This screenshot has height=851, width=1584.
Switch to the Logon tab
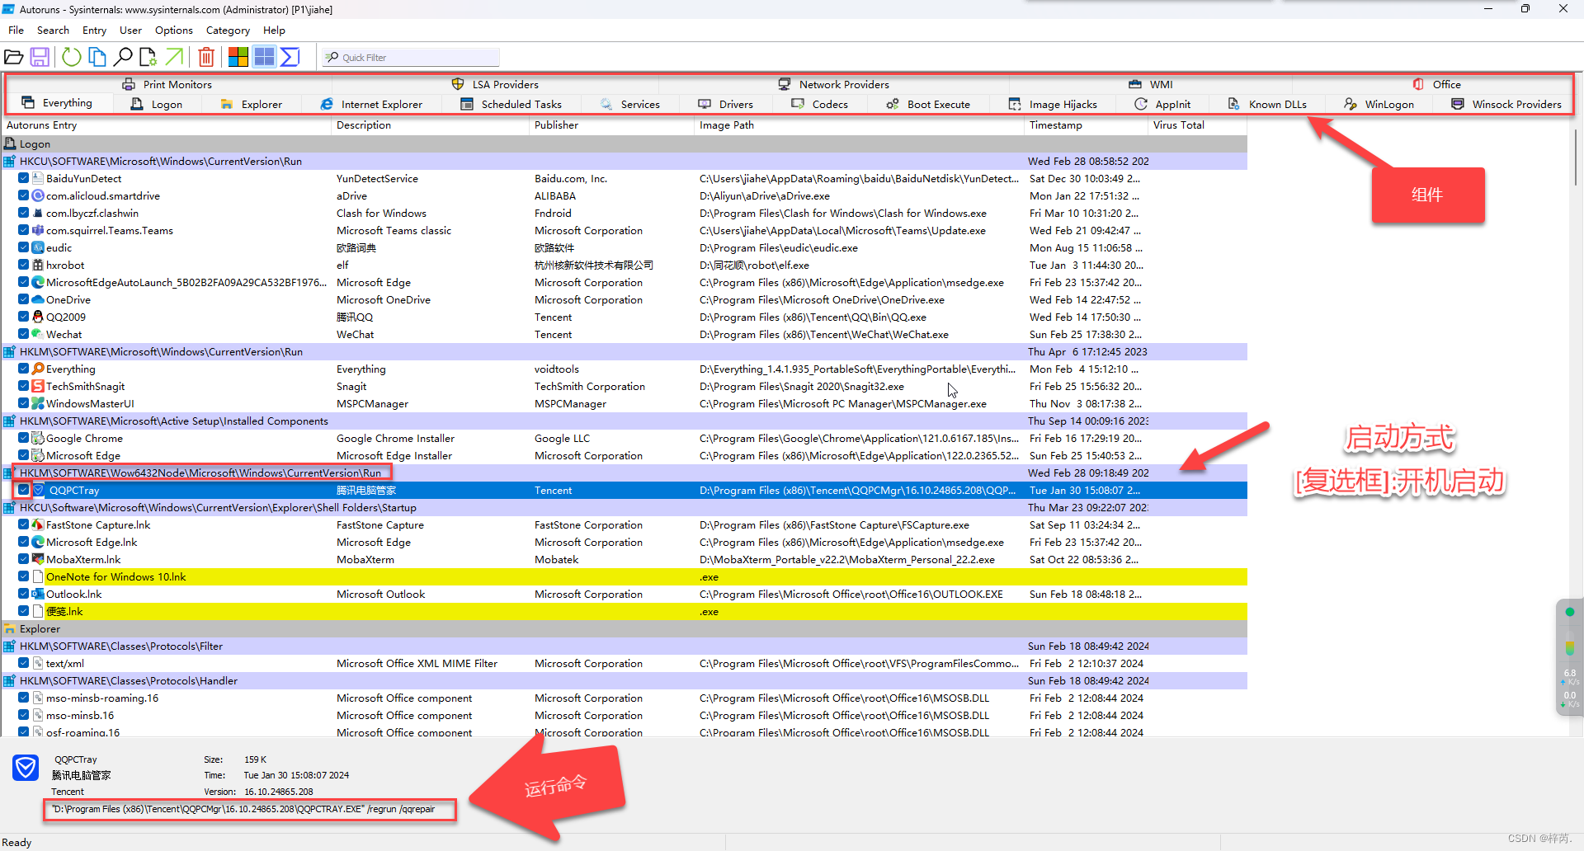tap(157, 104)
